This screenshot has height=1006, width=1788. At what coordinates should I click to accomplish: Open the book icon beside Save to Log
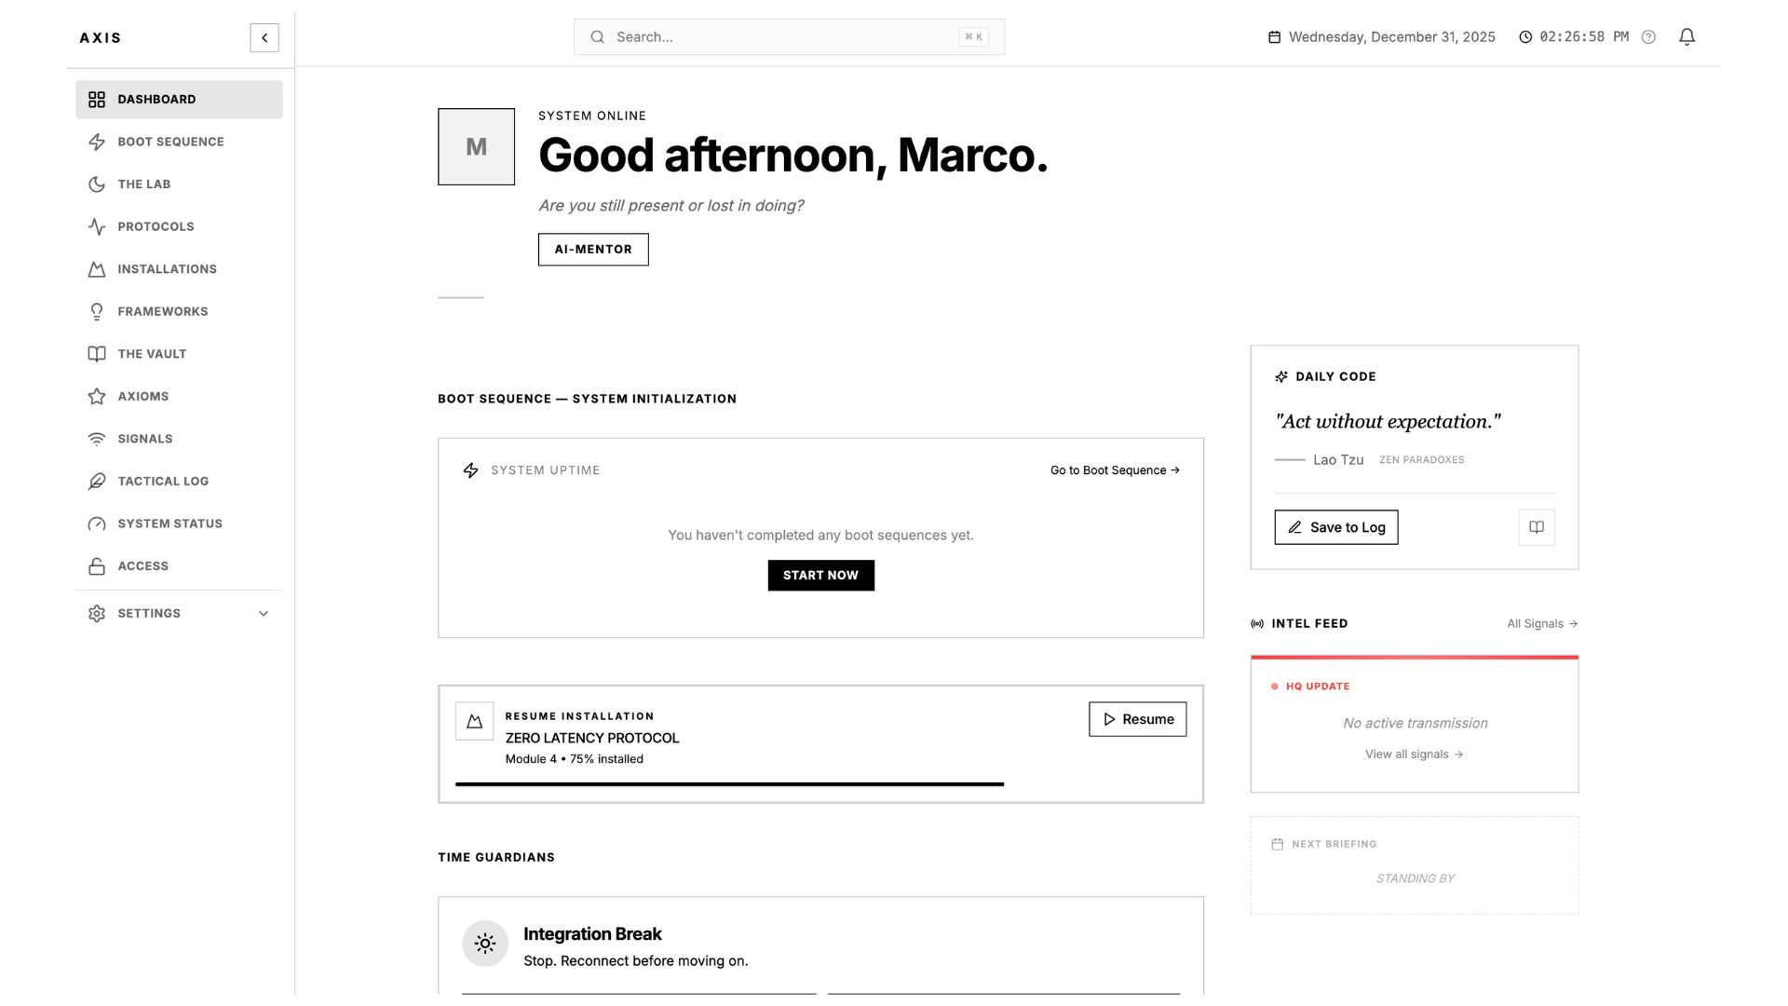pos(1537,527)
